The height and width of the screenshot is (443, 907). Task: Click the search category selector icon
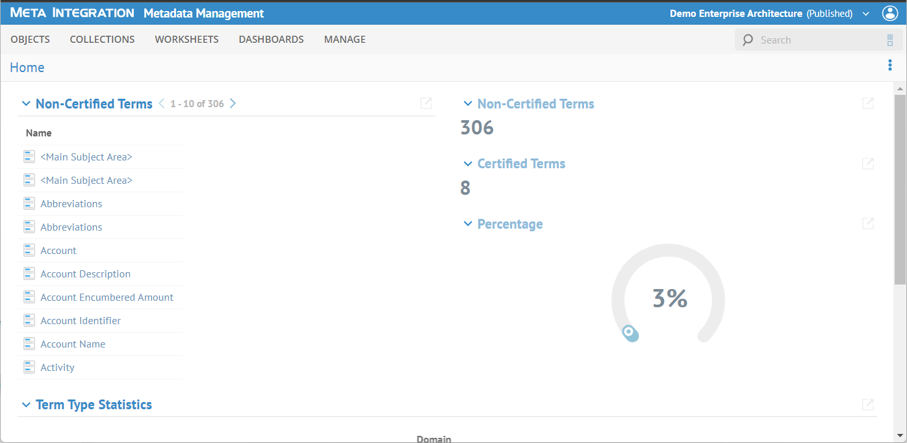coord(889,40)
